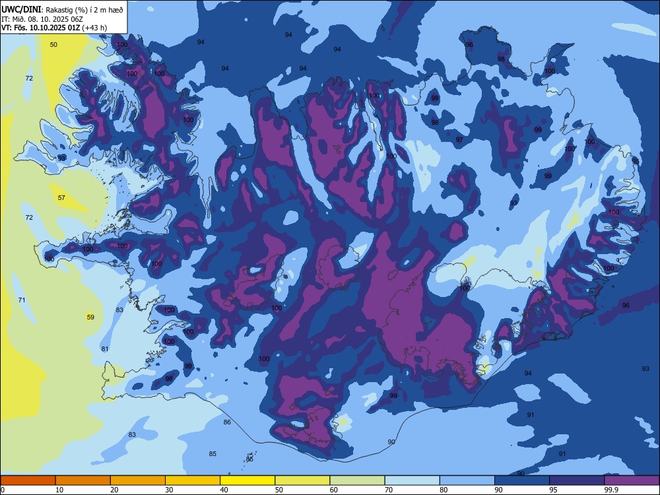Click the legend tick label 95
The width and height of the screenshot is (660, 495).
(553, 490)
